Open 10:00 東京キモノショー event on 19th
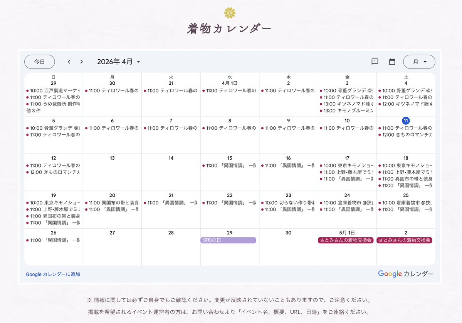 53,203
